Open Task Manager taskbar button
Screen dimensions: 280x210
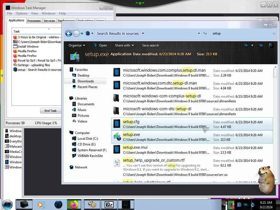click(126, 205)
